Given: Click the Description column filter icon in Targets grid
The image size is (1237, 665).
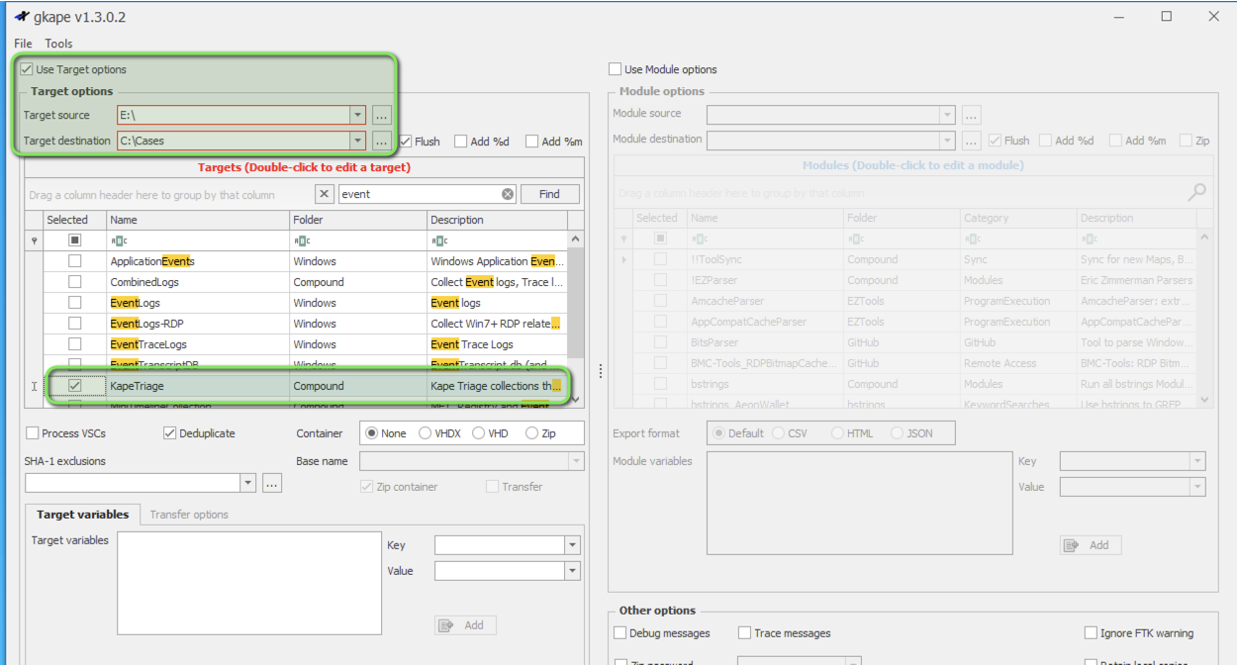Looking at the screenshot, I should coord(439,240).
